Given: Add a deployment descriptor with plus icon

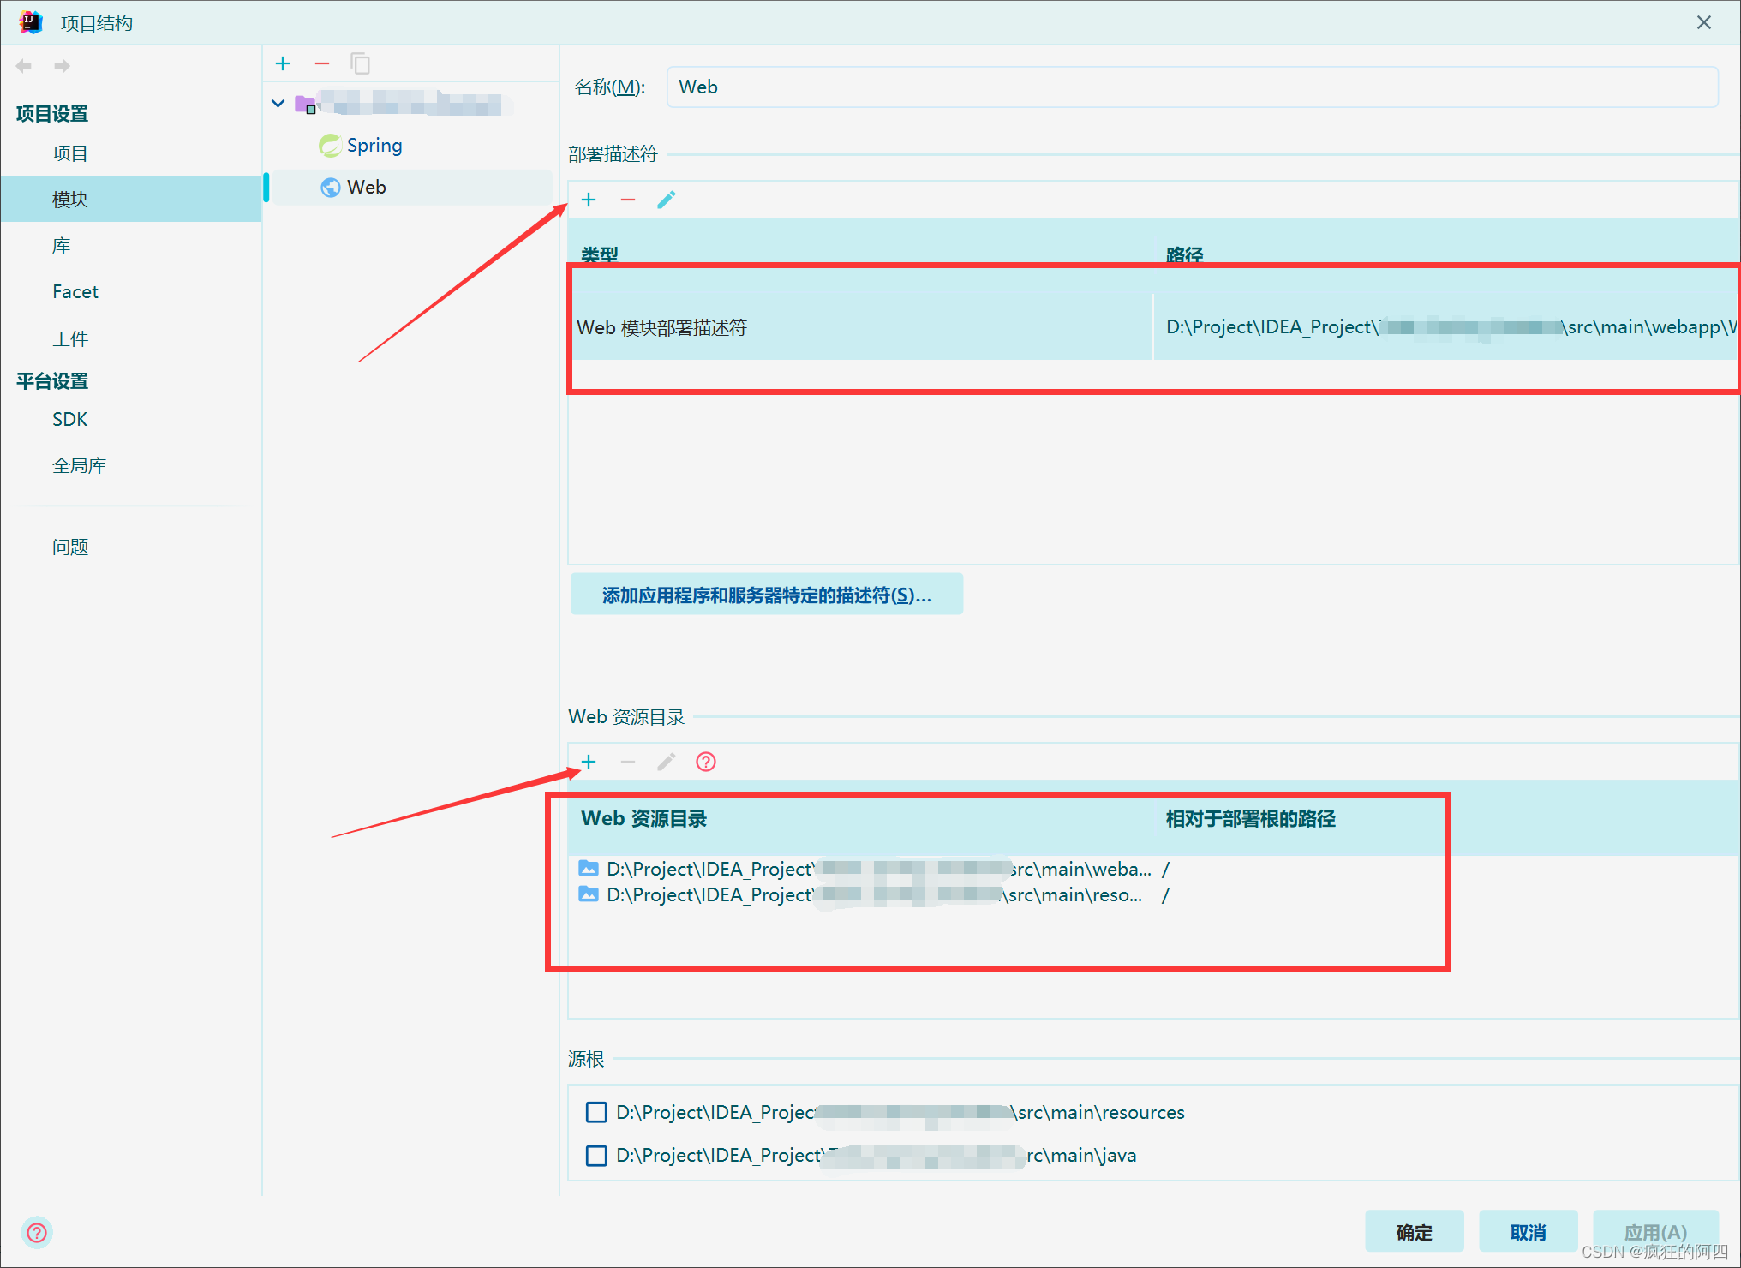Looking at the screenshot, I should coord(589,200).
